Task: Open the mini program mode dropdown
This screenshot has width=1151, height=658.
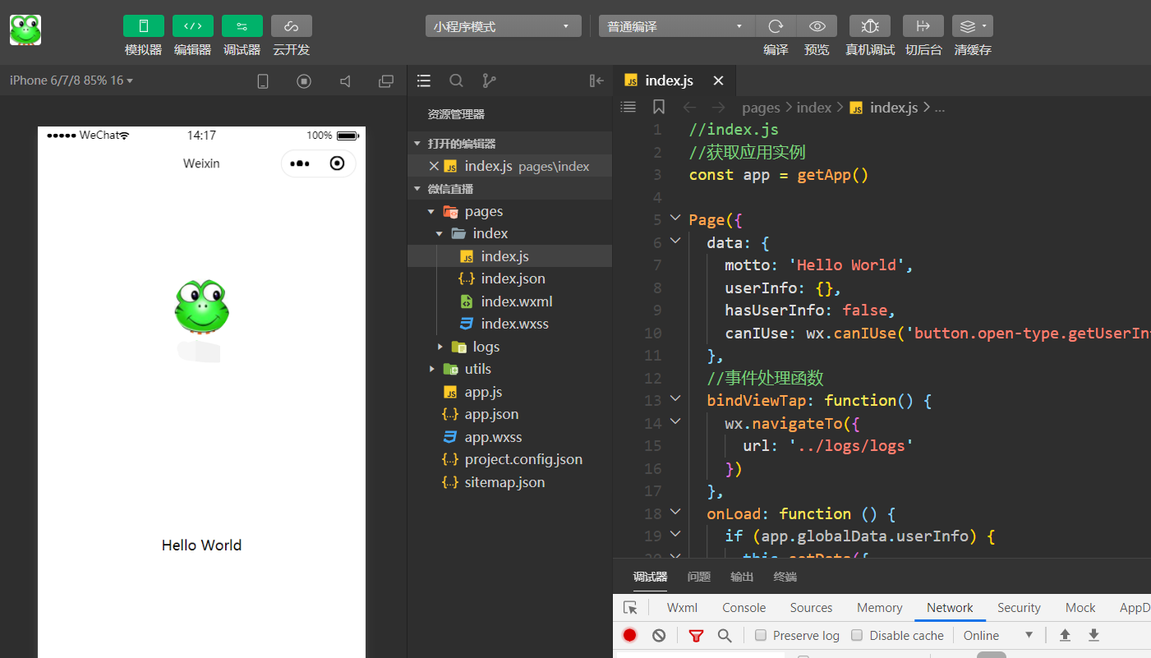Action: [503, 26]
